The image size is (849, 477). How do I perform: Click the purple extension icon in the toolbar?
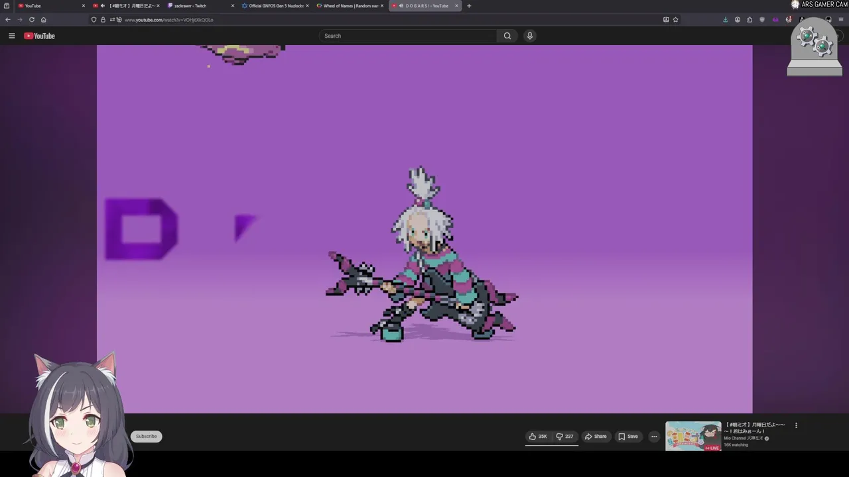(775, 20)
